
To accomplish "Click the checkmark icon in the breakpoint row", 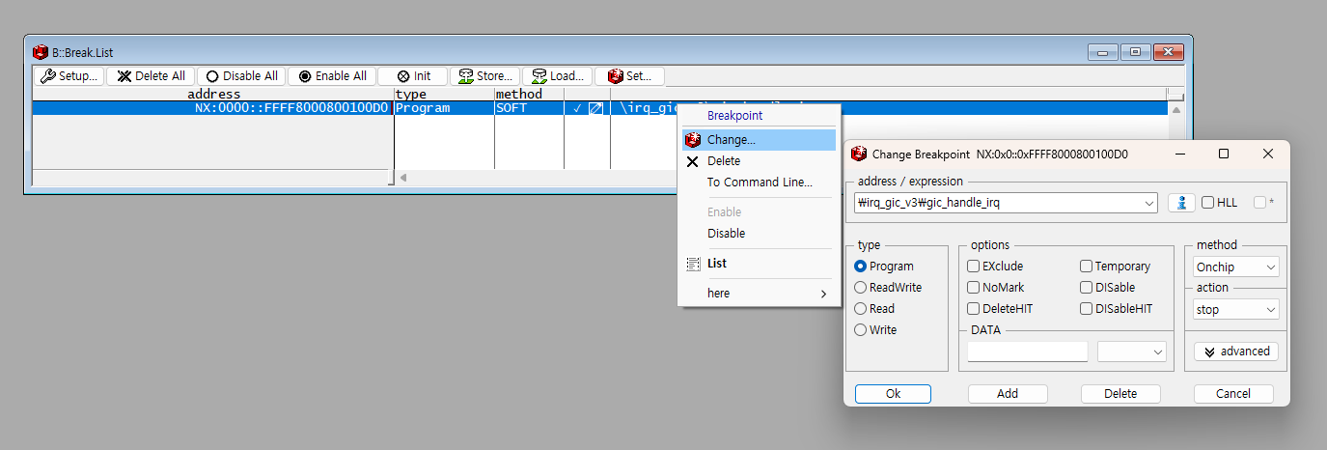I will pos(577,108).
